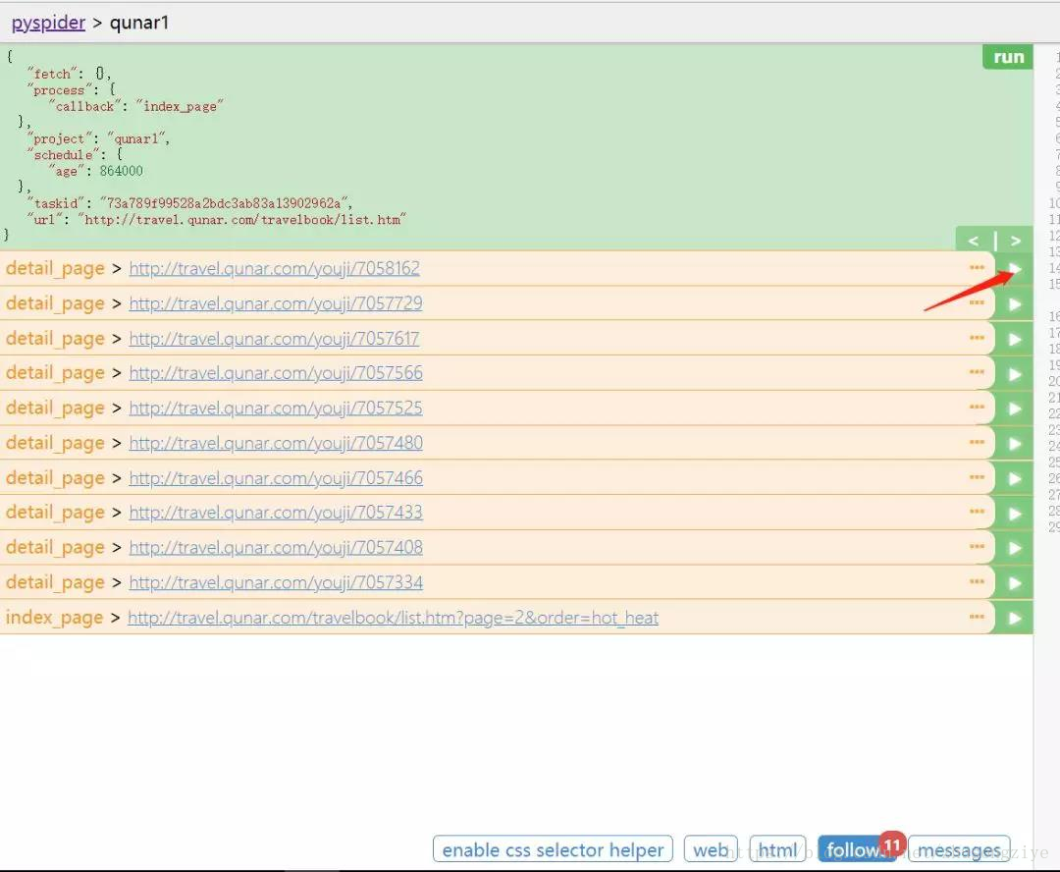This screenshot has width=1060, height=872.
Task: Expand details dots for youji/7057480 row
Action: pos(977,442)
